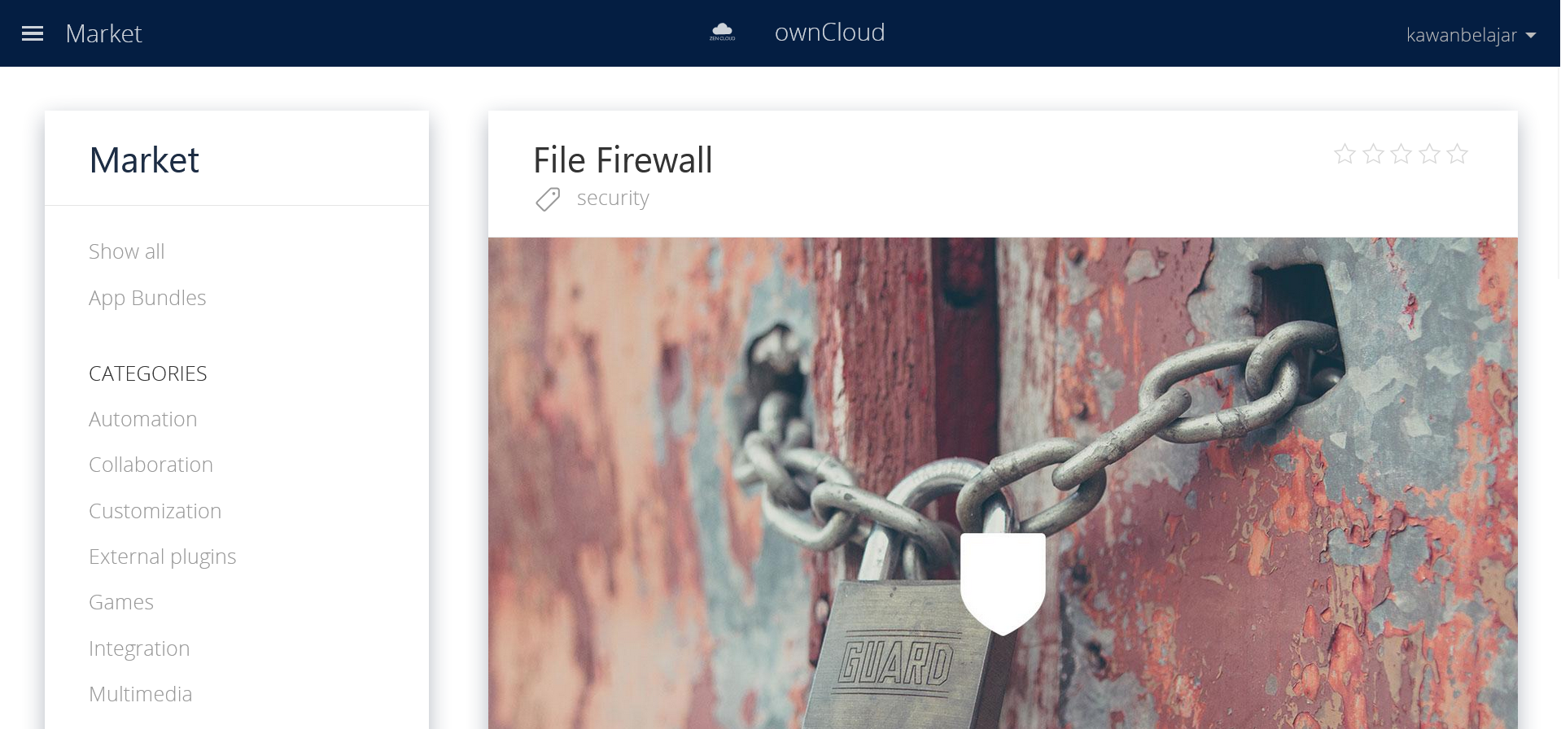Image resolution: width=1561 pixels, height=729 pixels.
Task: Open the Market app title menu
Action: coord(103,33)
